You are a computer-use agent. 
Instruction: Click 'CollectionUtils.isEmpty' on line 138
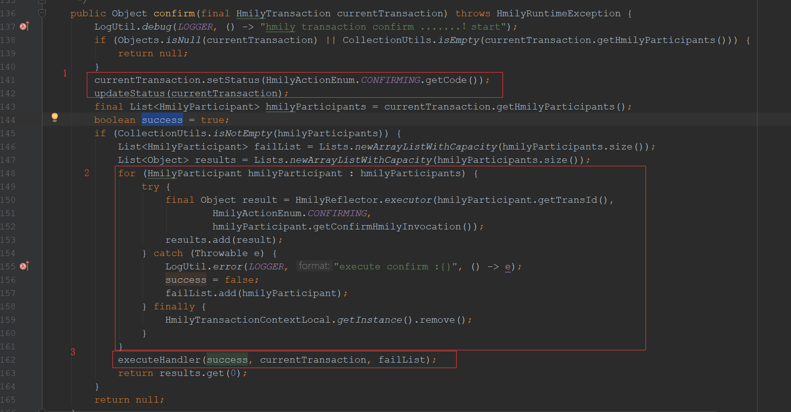[411, 40]
